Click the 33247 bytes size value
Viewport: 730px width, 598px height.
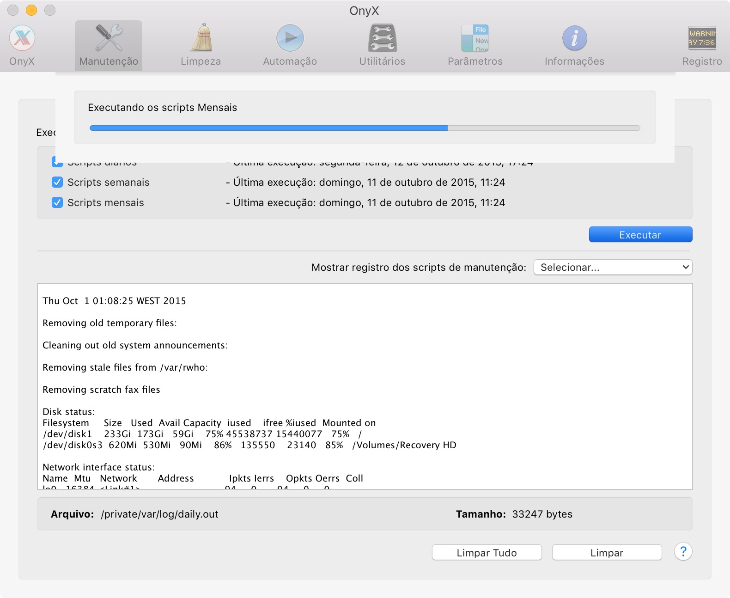pos(542,514)
